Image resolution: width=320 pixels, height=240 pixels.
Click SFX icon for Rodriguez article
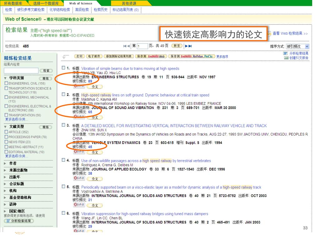pos(79,178)
